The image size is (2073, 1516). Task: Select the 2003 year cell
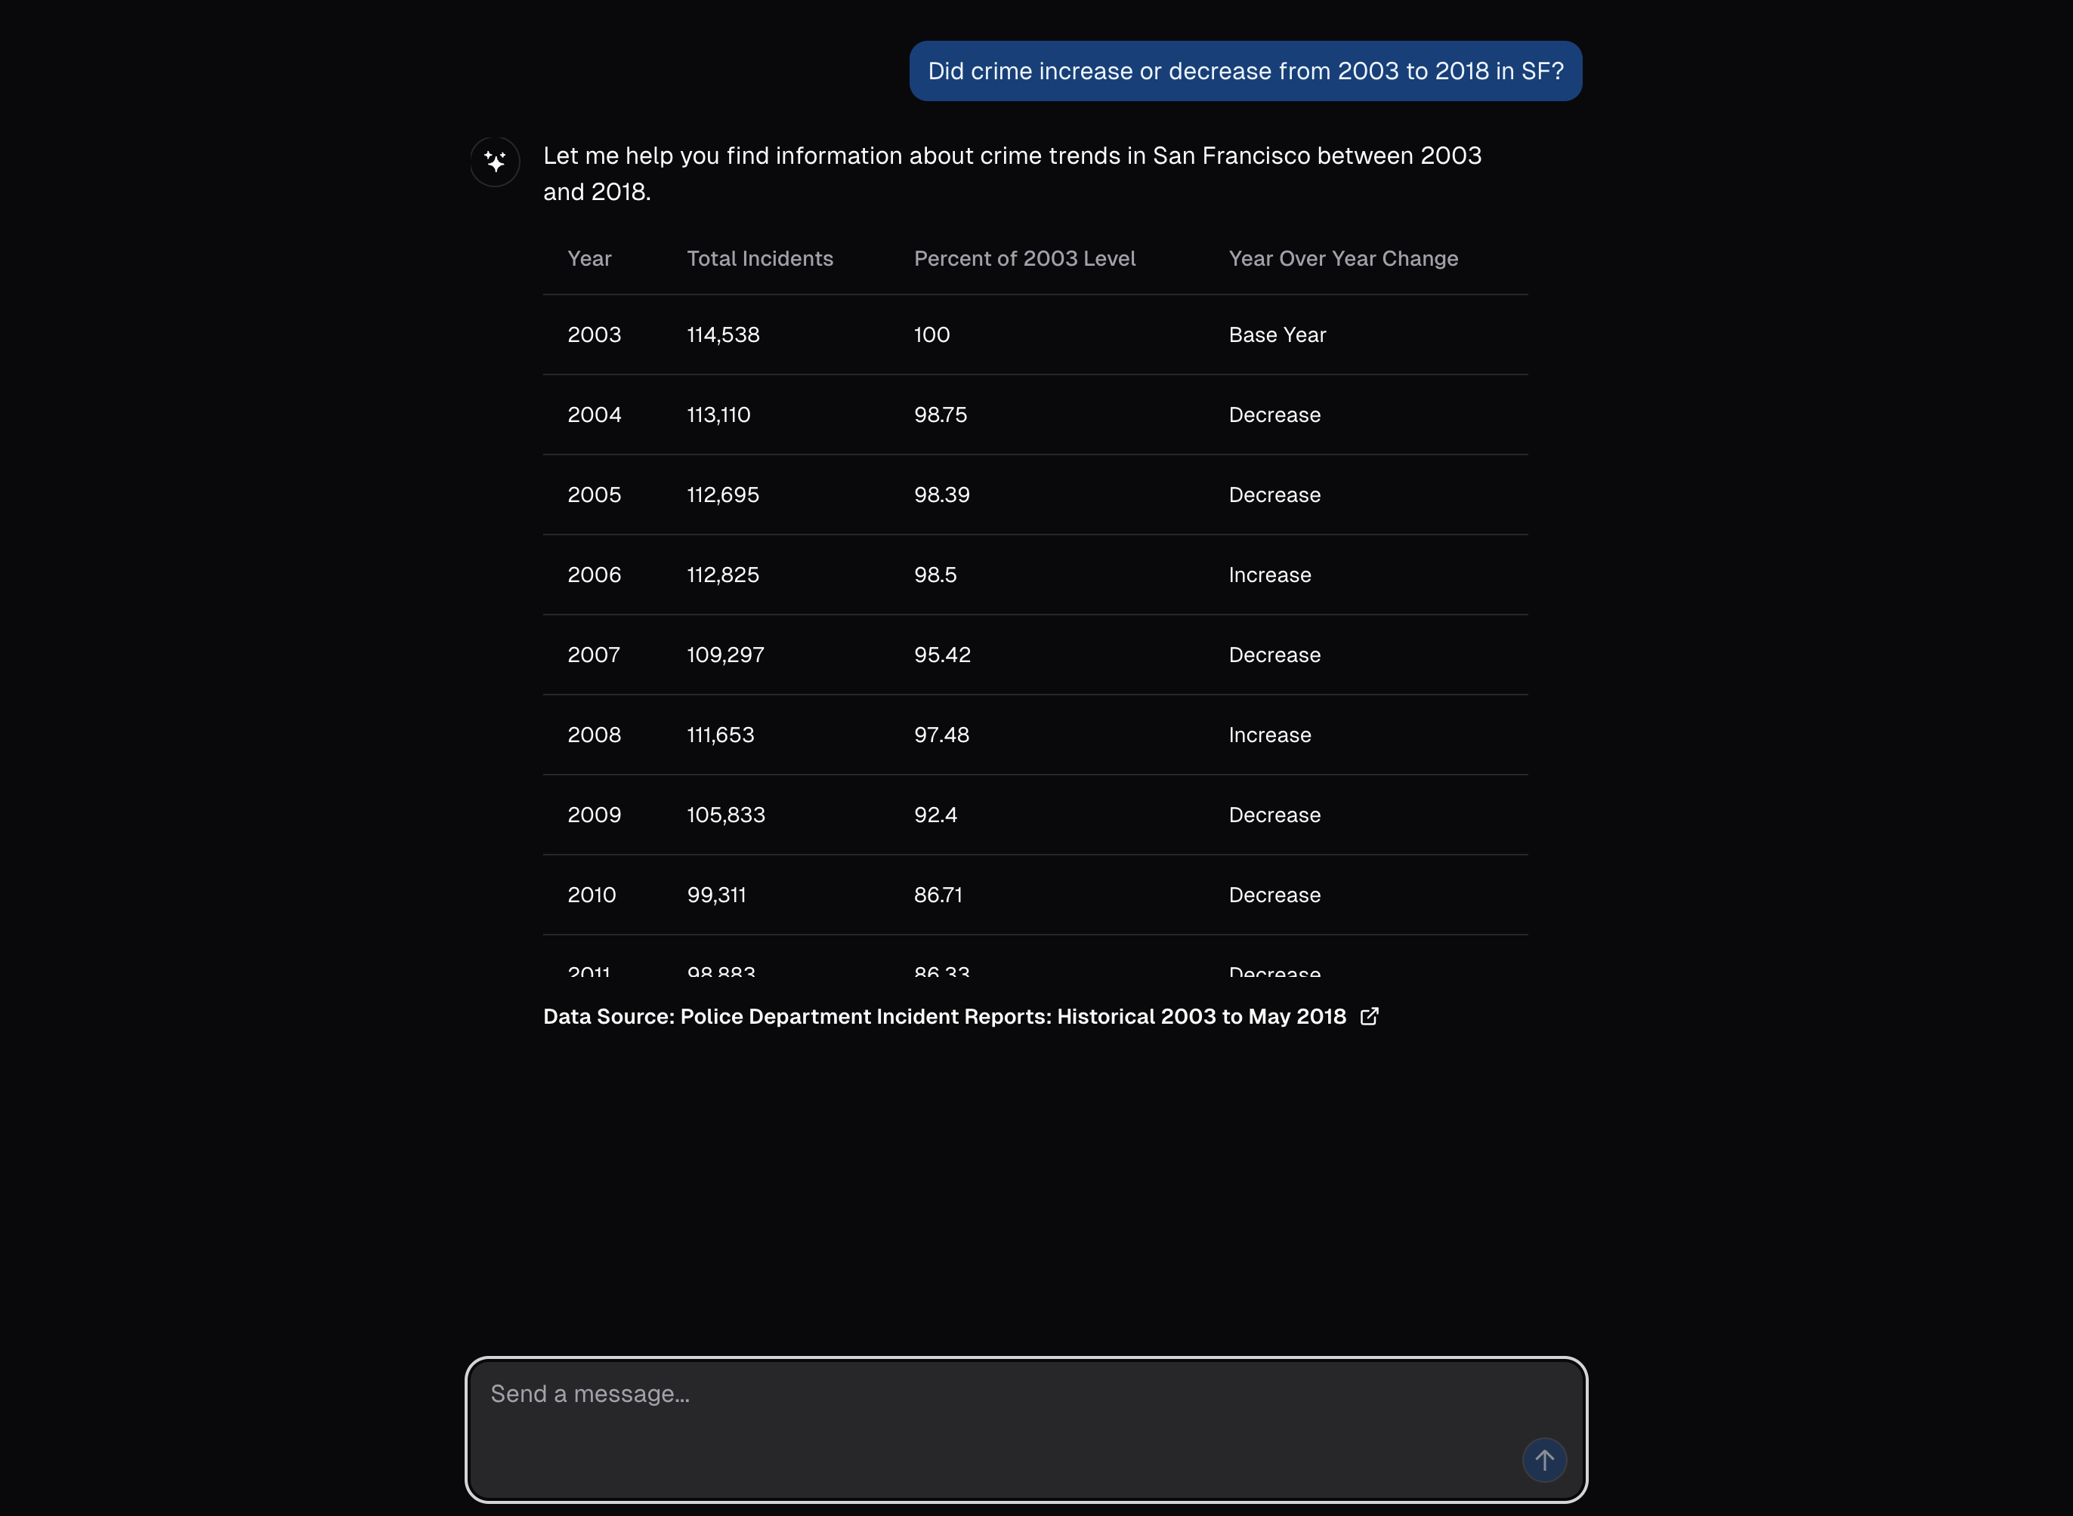[594, 335]
